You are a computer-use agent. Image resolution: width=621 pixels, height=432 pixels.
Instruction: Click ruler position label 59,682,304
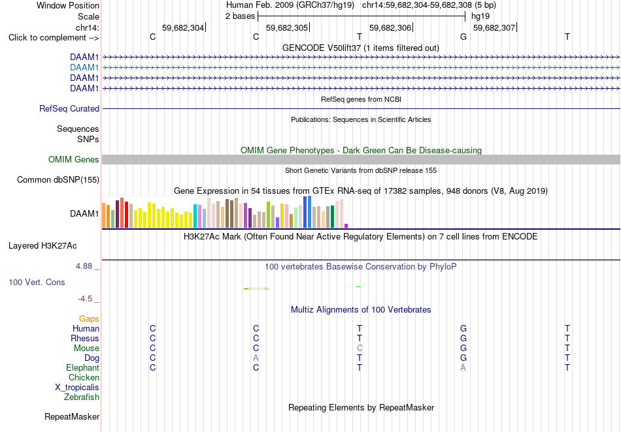pyautogui.click(x=183, y=27)
